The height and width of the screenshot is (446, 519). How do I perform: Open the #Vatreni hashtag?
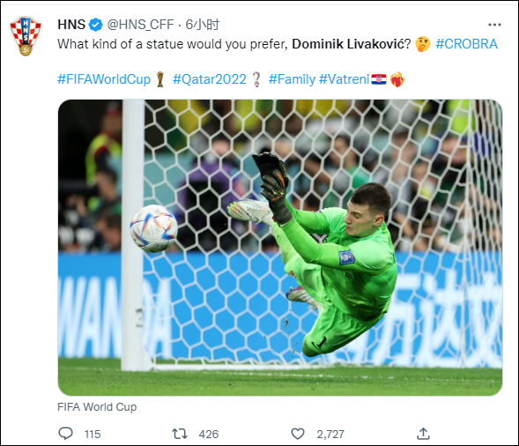[x=345, y=79]
